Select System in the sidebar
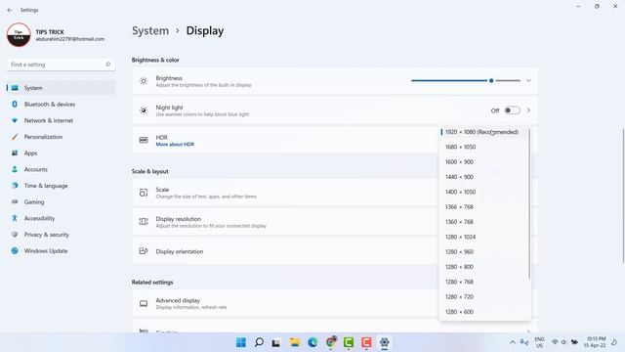 [x=61, y=88]
